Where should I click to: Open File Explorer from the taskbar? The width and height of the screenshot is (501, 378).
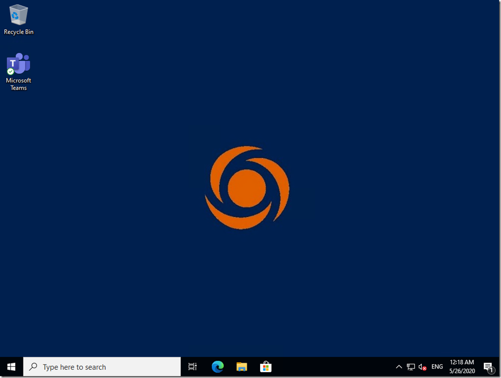click(241, 366)
